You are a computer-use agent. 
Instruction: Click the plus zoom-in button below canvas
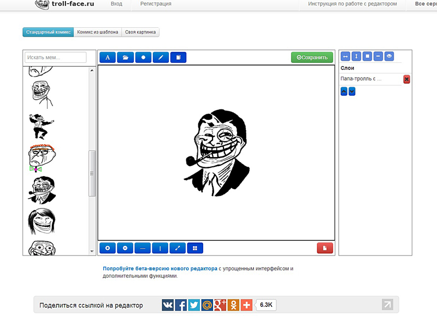click(x=108, y=248)
